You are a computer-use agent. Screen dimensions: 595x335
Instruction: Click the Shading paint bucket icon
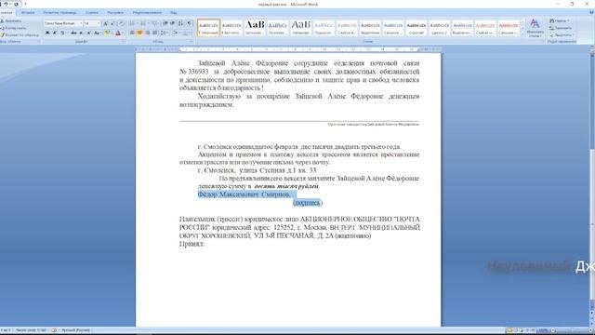click(x=176, y=33)
